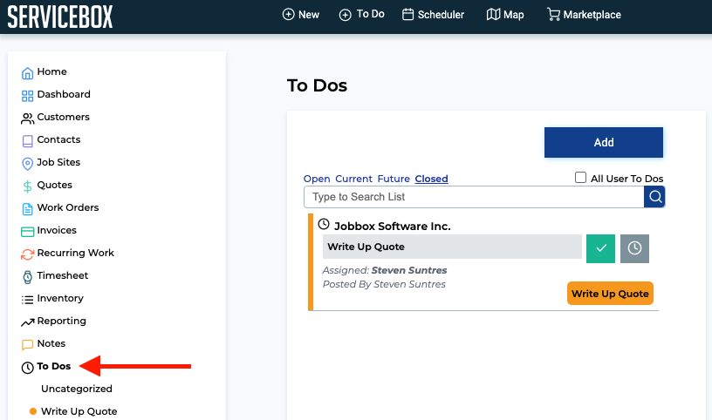The height and width of the screenshot is (420, 712).
Task: Open the To Do top menu label
Action: click(x=371, y=14)
